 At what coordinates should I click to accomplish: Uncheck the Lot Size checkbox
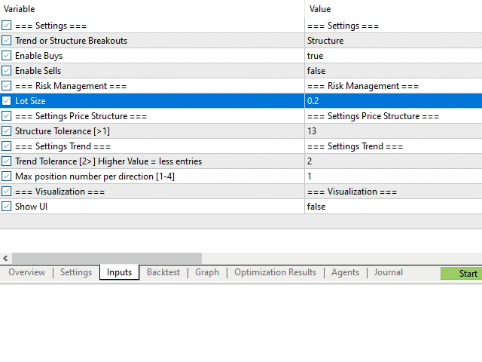(7, 100)
